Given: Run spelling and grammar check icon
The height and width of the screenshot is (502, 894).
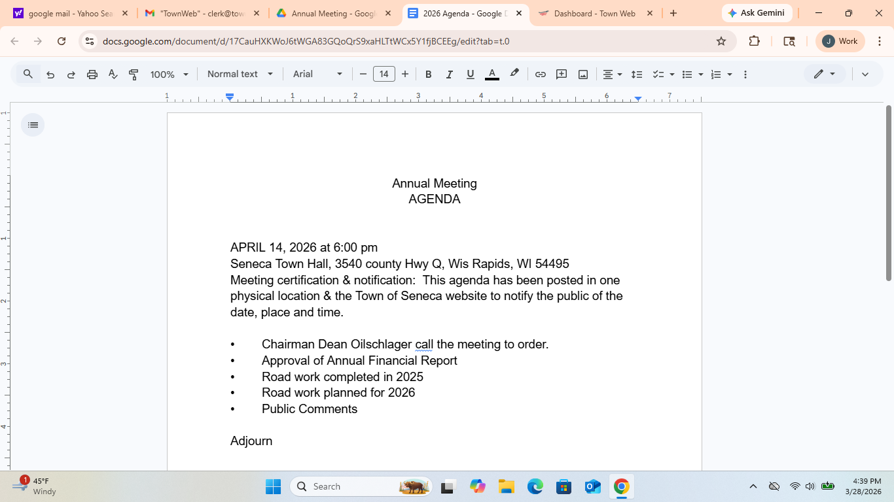Looking at the screenshot, I should pyautogui.click(x=113, y=75).
